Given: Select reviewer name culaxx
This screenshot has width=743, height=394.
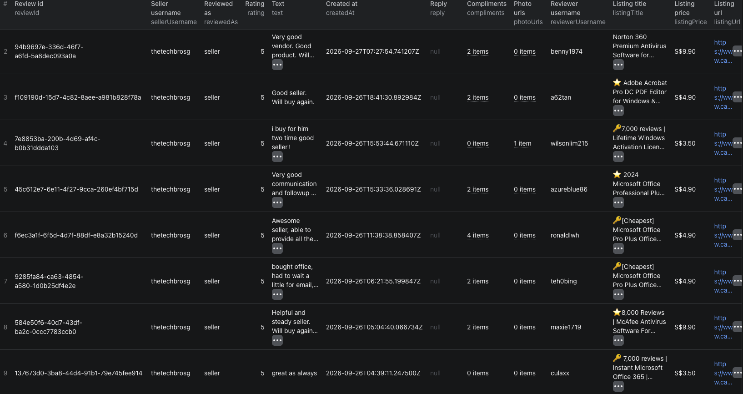Looking at the screenshot, I should click(x=560, y=373).
